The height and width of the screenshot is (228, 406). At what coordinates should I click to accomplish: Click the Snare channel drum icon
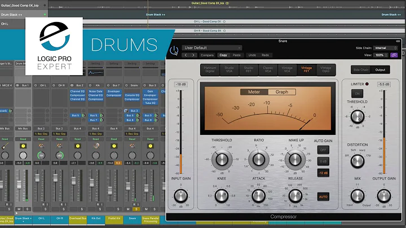point(132,146)
